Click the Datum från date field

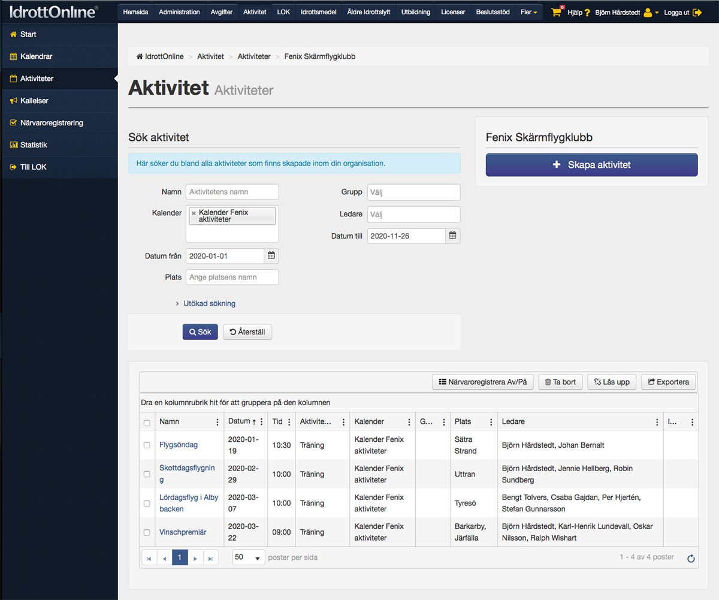coord(225,256)
